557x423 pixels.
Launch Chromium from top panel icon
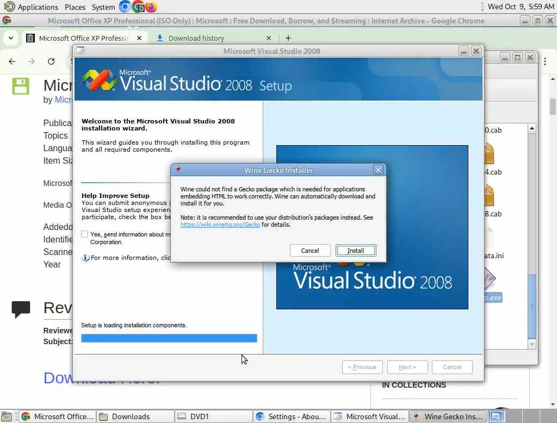[125, 7]
